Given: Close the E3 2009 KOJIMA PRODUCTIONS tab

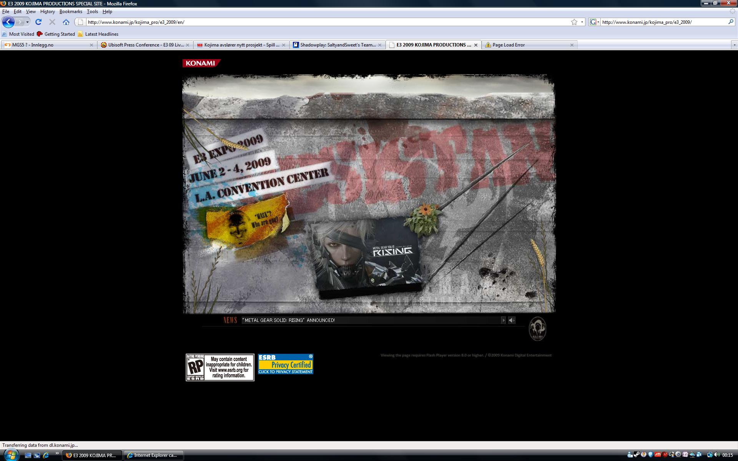Looking at the screenshot, I should coord(476,45).
